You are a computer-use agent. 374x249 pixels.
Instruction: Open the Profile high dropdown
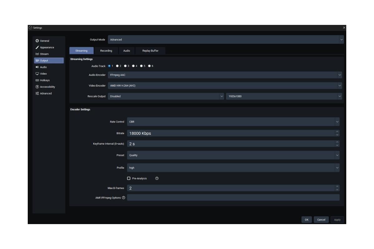(x=233, y=168)
